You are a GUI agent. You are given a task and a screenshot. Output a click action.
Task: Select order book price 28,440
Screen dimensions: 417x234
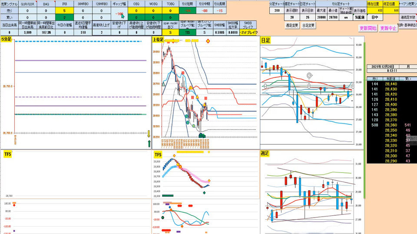tap(391, 84)
